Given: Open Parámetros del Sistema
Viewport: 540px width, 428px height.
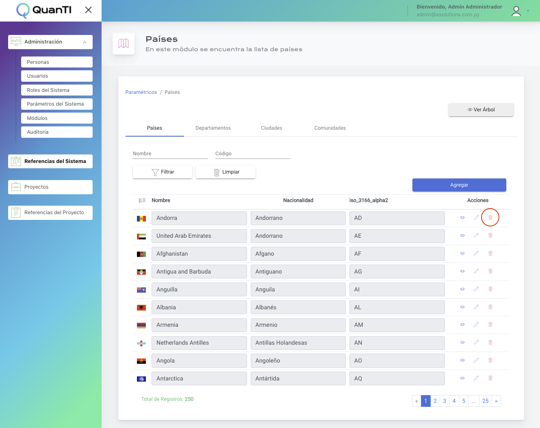Looking at the screenshot, I should pos(57,104).
